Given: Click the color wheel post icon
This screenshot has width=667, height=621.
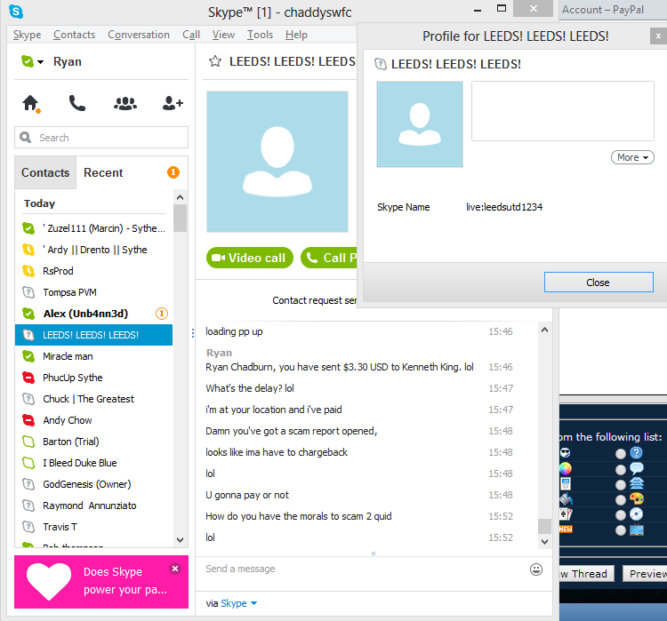Looking at the screenshot, I should tap(566, 469).
